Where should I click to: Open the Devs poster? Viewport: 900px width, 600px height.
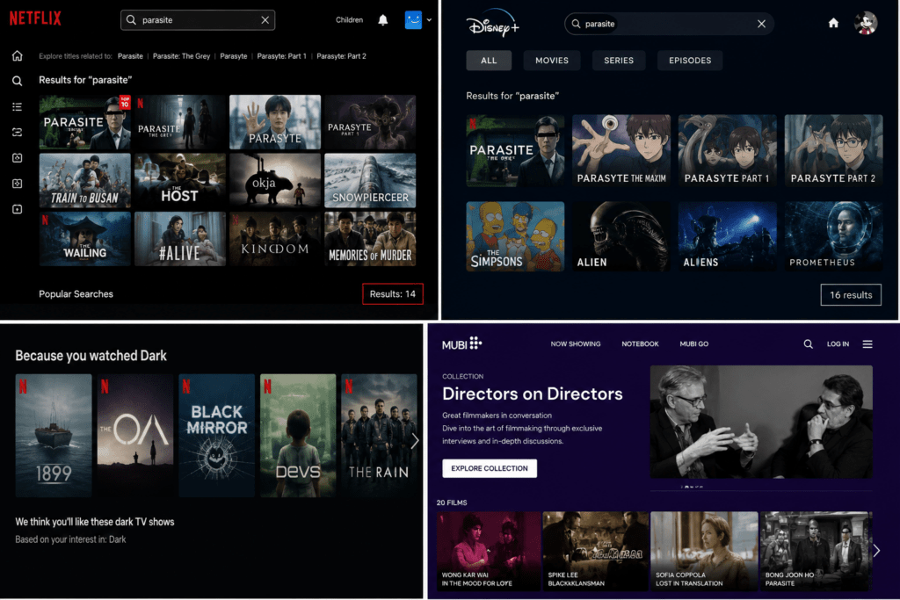tap(298, 436)
